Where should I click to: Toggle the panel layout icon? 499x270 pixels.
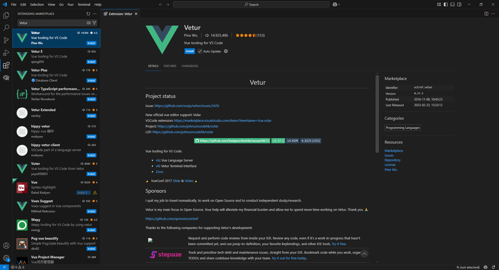pyautogui.click(x=452, y=4)
